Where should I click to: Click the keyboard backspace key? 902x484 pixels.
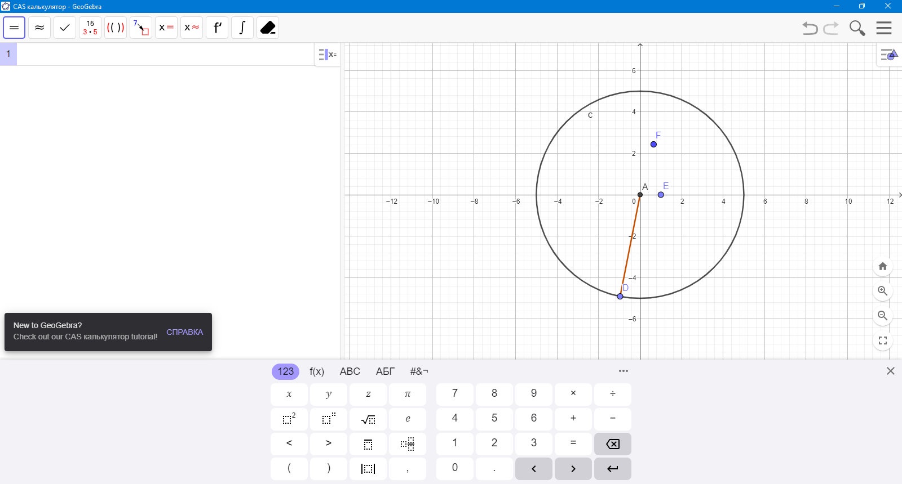tap(613, 444)
